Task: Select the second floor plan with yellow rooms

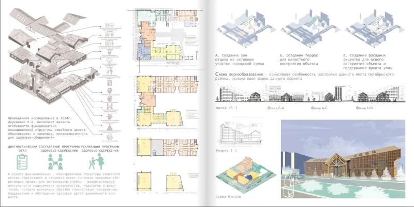Action: pos(166,102)
